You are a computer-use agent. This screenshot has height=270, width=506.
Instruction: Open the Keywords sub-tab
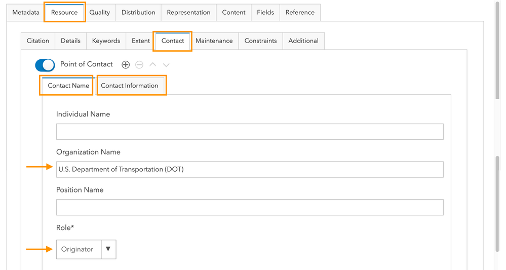[106, 41]
